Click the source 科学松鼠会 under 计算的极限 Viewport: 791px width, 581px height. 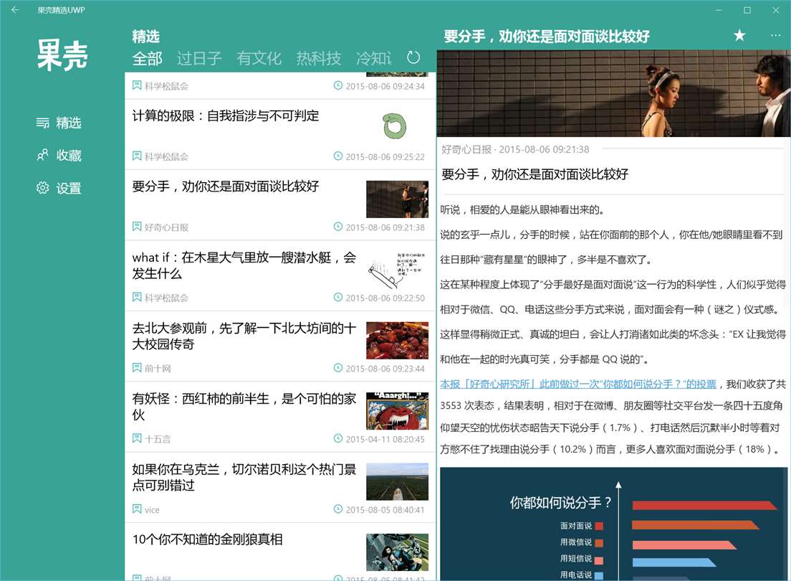click(x=166, y=156)
